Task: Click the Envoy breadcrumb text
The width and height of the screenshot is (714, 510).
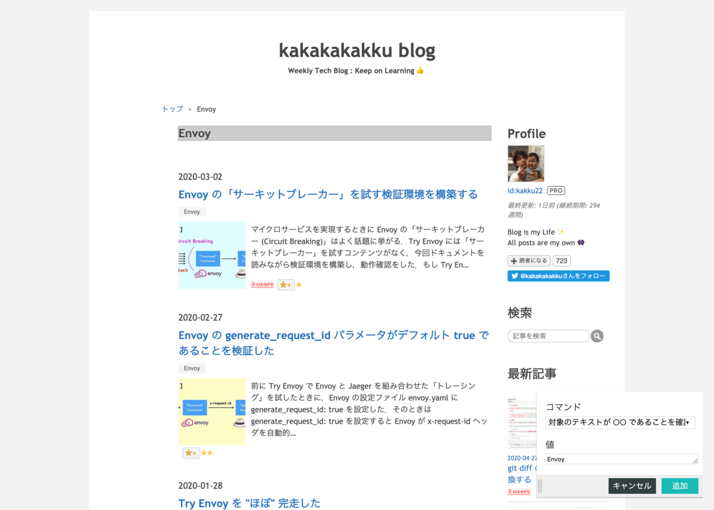Action: [206, 109]
